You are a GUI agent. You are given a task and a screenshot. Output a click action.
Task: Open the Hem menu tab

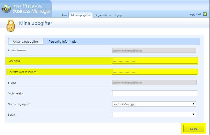[64, 15]
